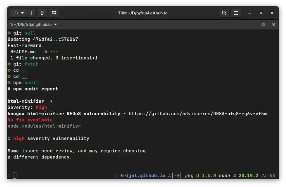Click the prompt cursor block
This screenshot has height=187, width=286.
tap(15, 176)
